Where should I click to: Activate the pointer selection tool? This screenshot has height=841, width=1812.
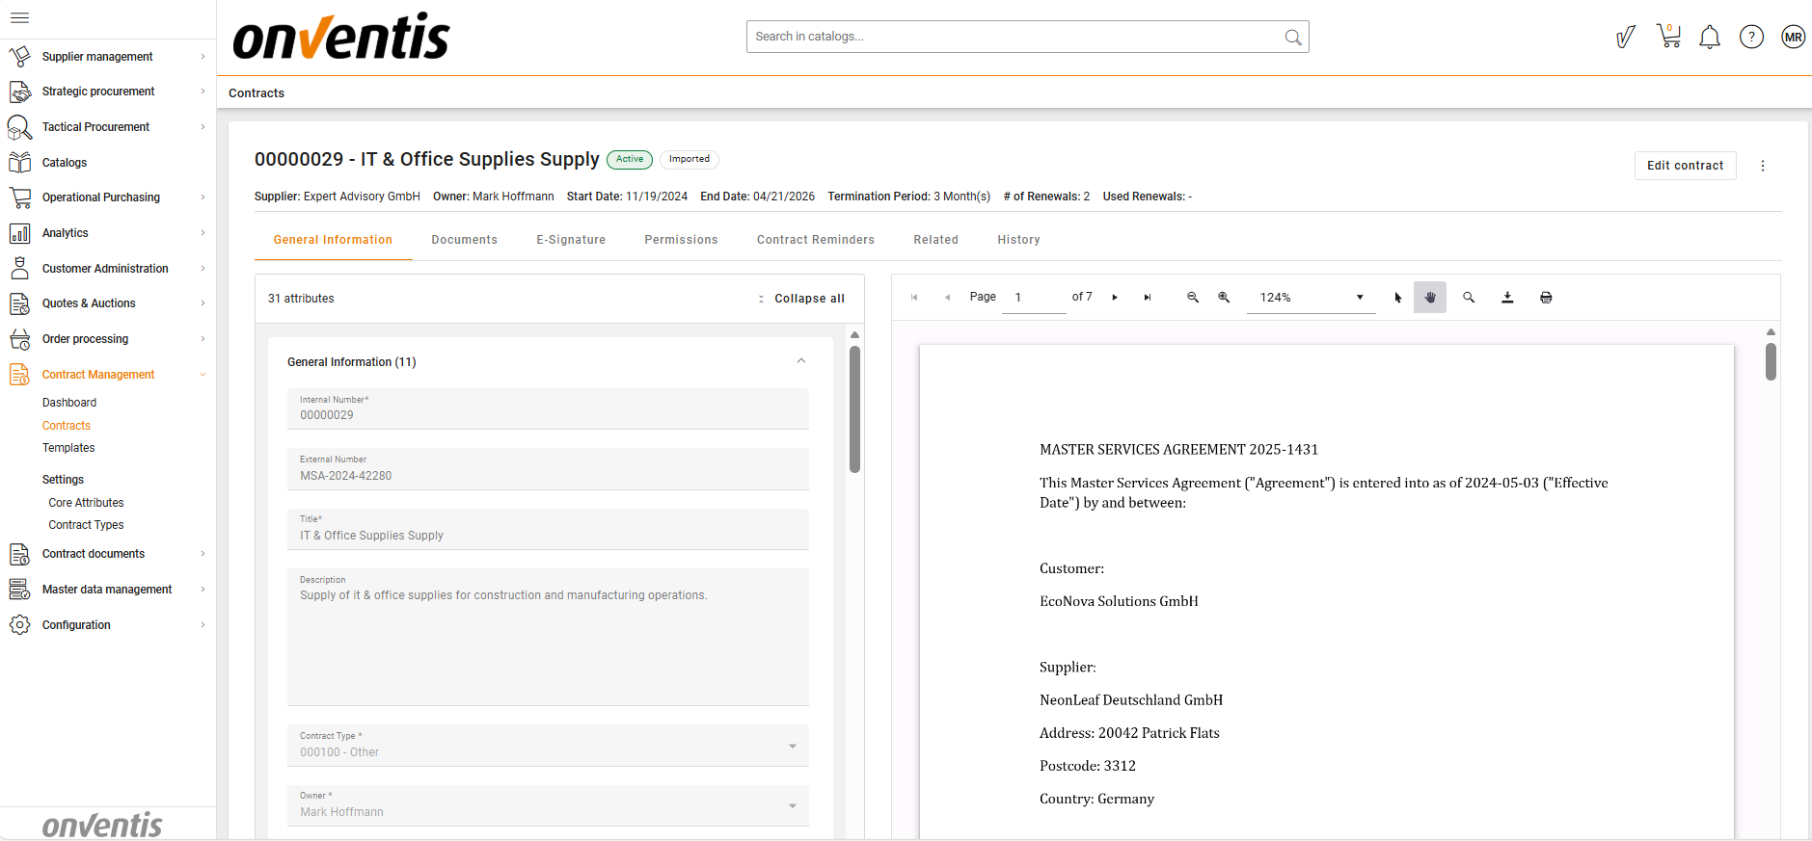coord(1397,298)
